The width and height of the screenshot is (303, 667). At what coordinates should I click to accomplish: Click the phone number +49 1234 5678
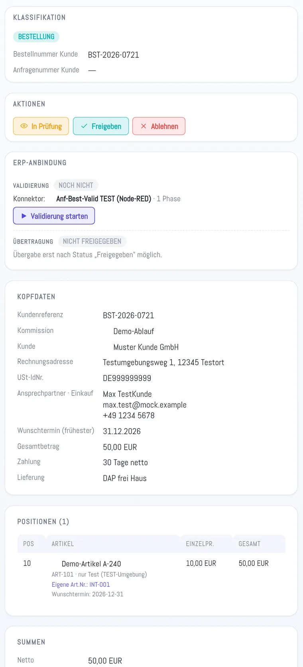click(x=129, y=415)
